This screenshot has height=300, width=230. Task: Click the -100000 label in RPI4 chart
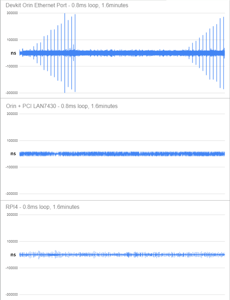pos(12,268)
